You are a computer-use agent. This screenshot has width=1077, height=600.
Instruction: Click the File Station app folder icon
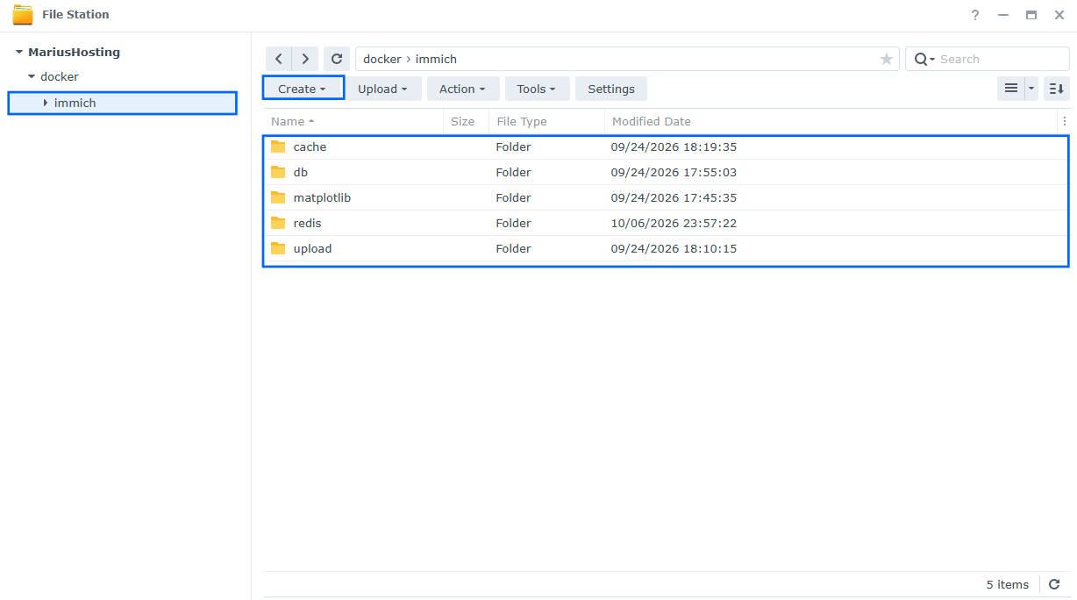click(23, 15)
